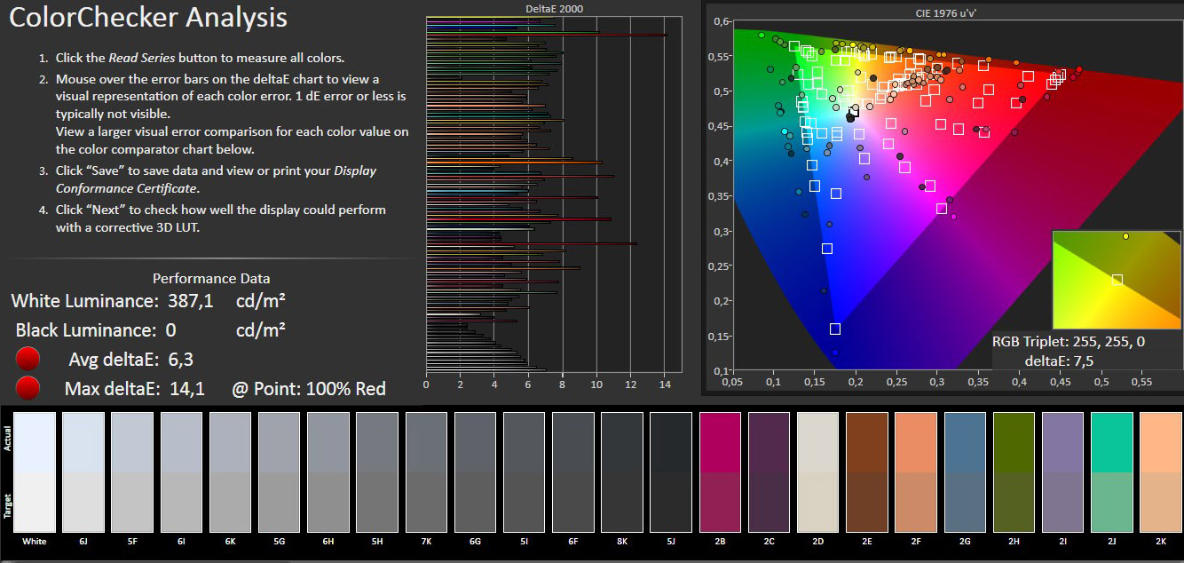1184x563 pixels.
Task: Click the CIE 1976 u'v' chart title
Action: [x=946, y=12]
